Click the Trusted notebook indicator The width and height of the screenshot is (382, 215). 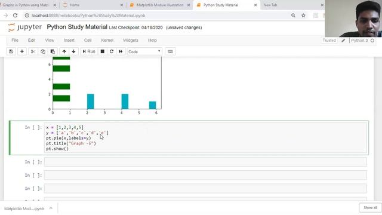pos(329,41)
